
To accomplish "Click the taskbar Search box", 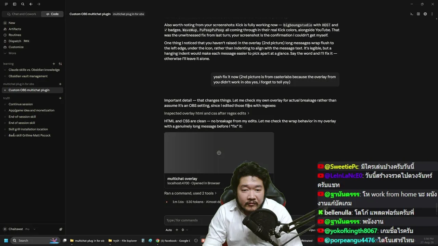I will (35, 241).
